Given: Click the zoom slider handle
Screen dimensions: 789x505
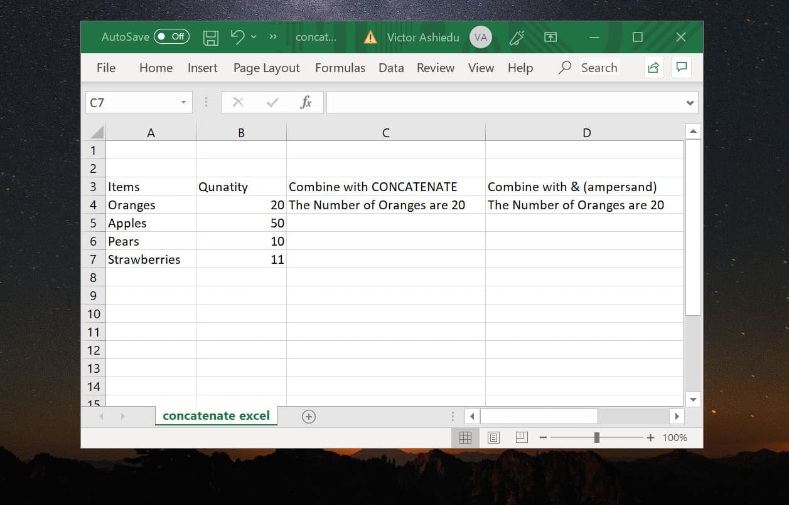Looking at the screenshot, I should pos(595,437).
